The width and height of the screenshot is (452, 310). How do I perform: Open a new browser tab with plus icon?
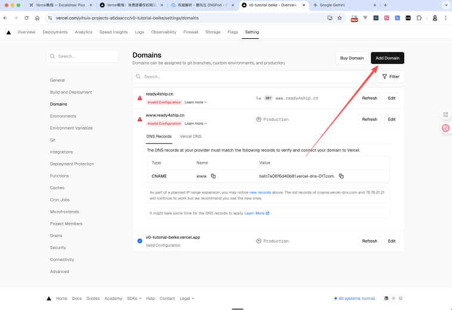(385, 5)
